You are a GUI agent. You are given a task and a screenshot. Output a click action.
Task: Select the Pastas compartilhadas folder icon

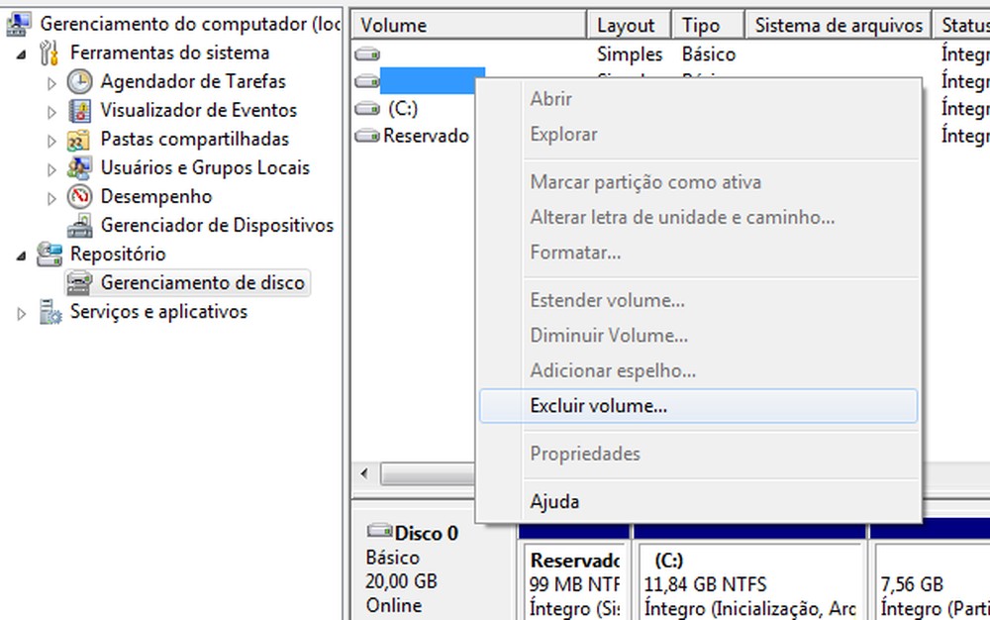pyautogui.click(x=77, y=140)
